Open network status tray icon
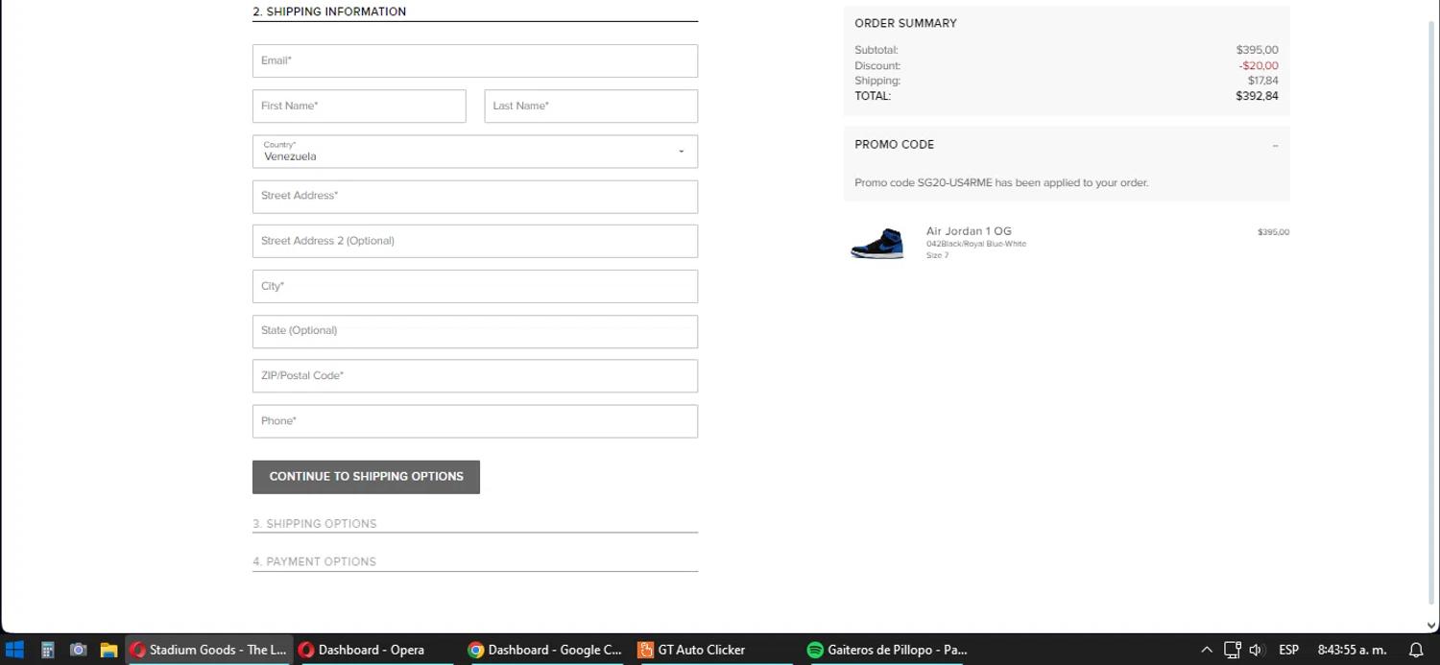 tap(1233, 650)
